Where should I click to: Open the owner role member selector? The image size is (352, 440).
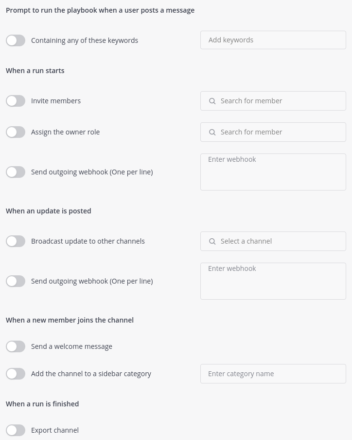[x=273, y=132]
